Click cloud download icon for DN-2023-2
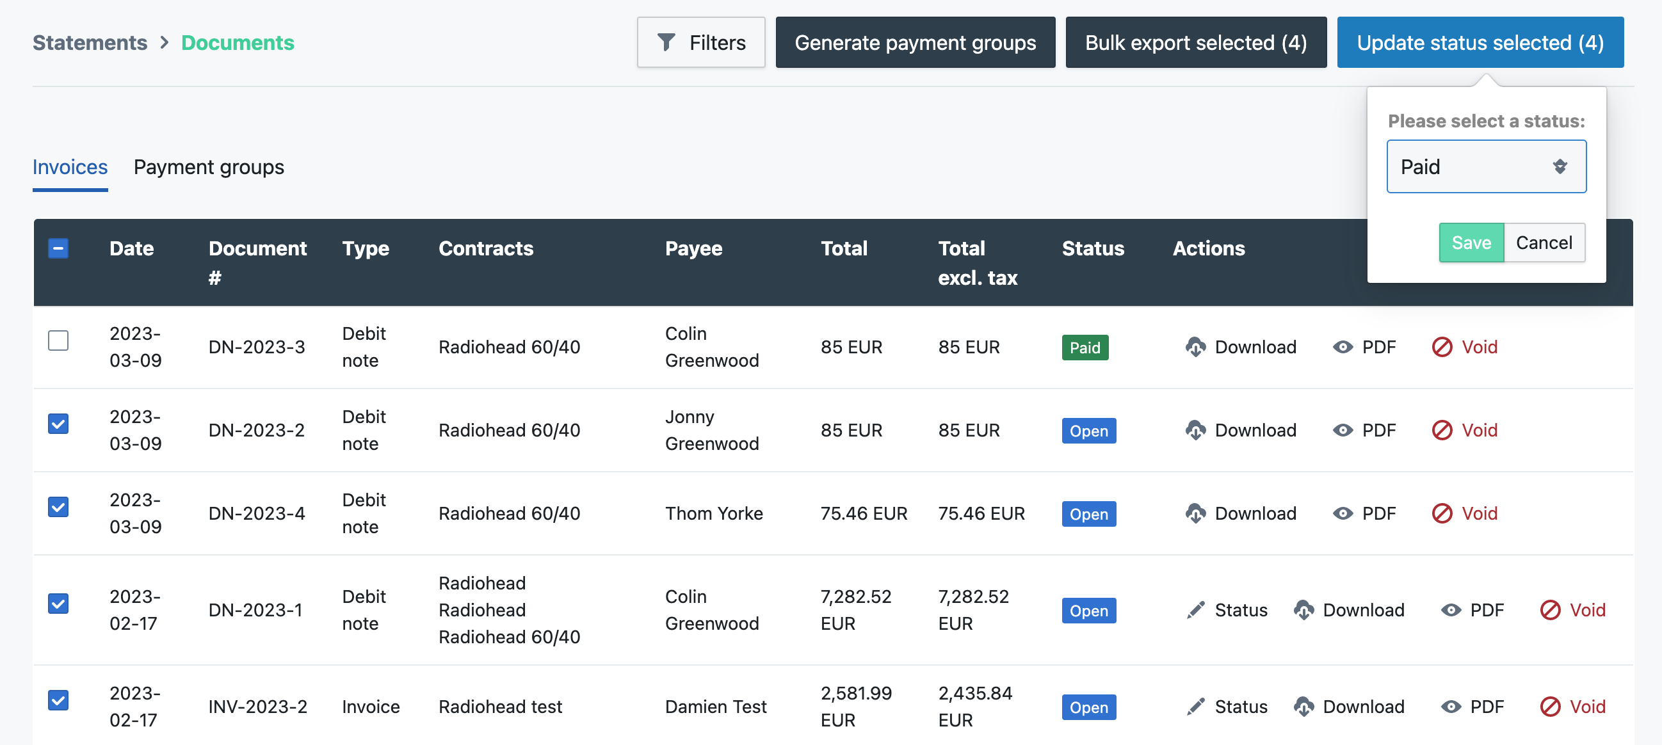 coord(1195,430)
